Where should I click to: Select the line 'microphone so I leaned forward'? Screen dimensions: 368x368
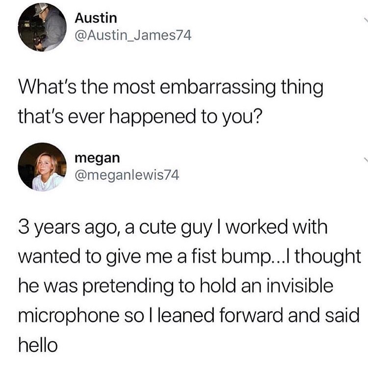tap(189, 315)
